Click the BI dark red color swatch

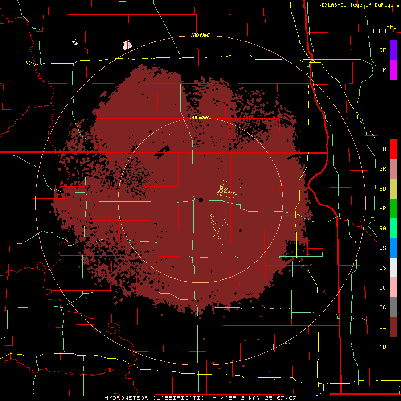pos(393,327)
